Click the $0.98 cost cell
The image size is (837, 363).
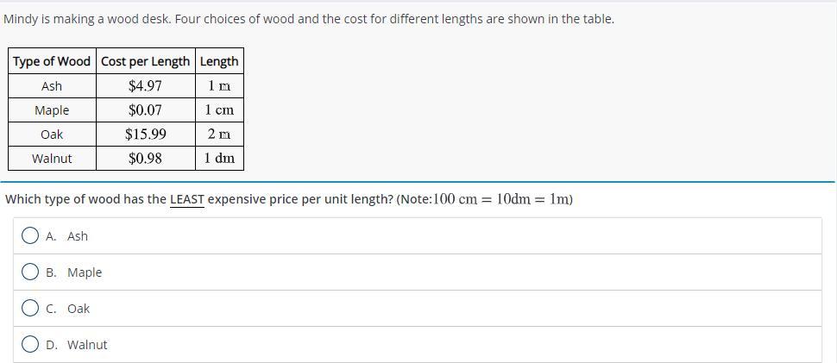146,159
